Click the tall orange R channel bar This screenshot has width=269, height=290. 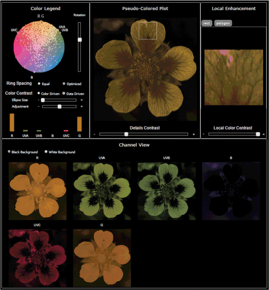[x=12, y=122]
